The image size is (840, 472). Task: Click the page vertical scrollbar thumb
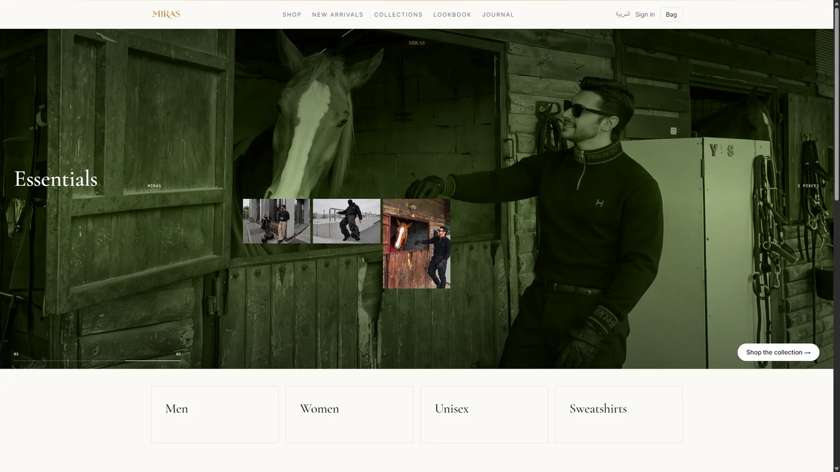837,103
